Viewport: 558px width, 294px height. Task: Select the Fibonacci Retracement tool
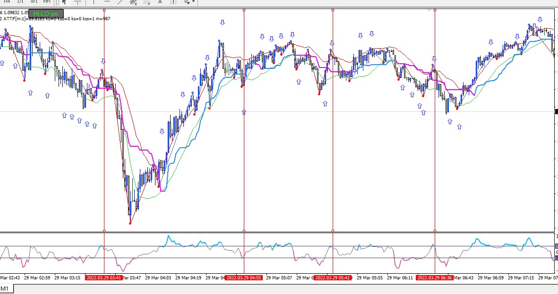point(146,2)
